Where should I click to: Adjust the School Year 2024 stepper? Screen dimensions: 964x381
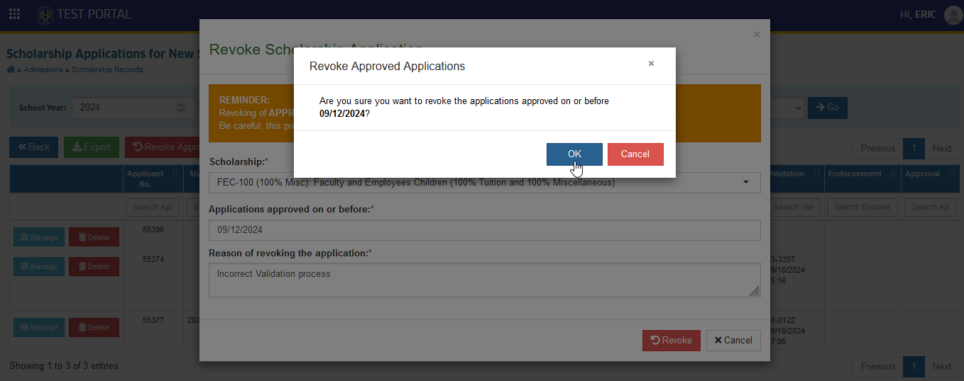click(181, 108)
